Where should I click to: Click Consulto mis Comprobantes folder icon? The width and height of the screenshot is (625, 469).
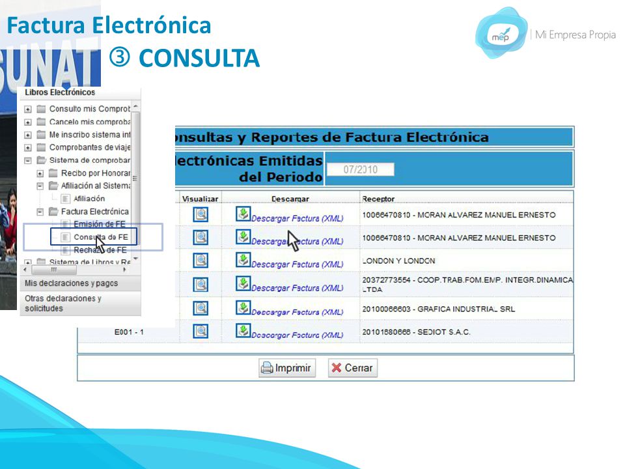pos(41,109)
